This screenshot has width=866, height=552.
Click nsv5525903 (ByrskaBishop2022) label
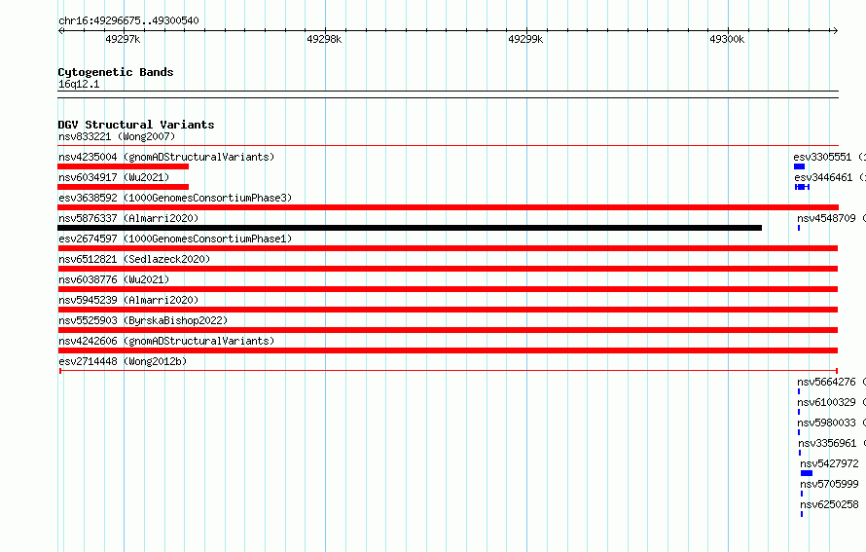click(x=143, y=320)
